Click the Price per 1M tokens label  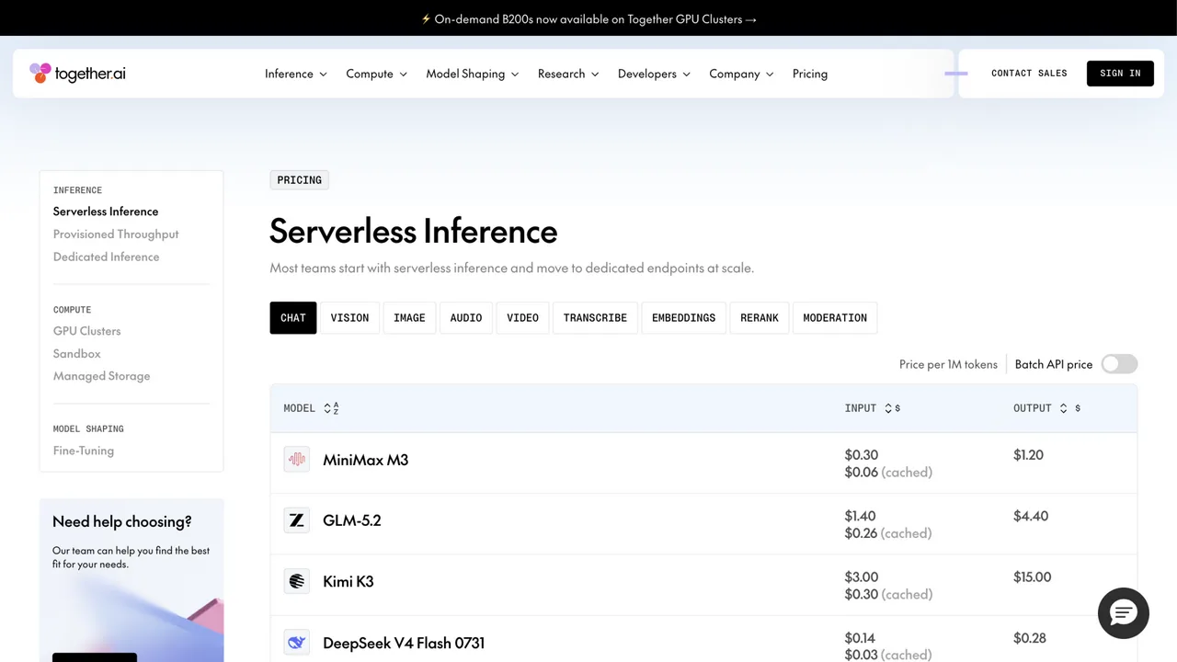click(948, 364)
